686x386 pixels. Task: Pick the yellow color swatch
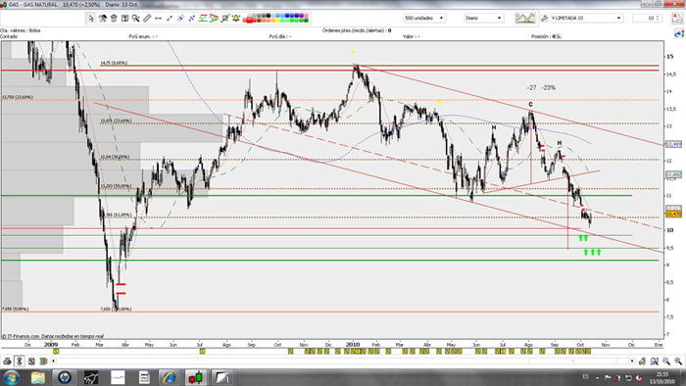pyautogui.click(x=277, y=21)
